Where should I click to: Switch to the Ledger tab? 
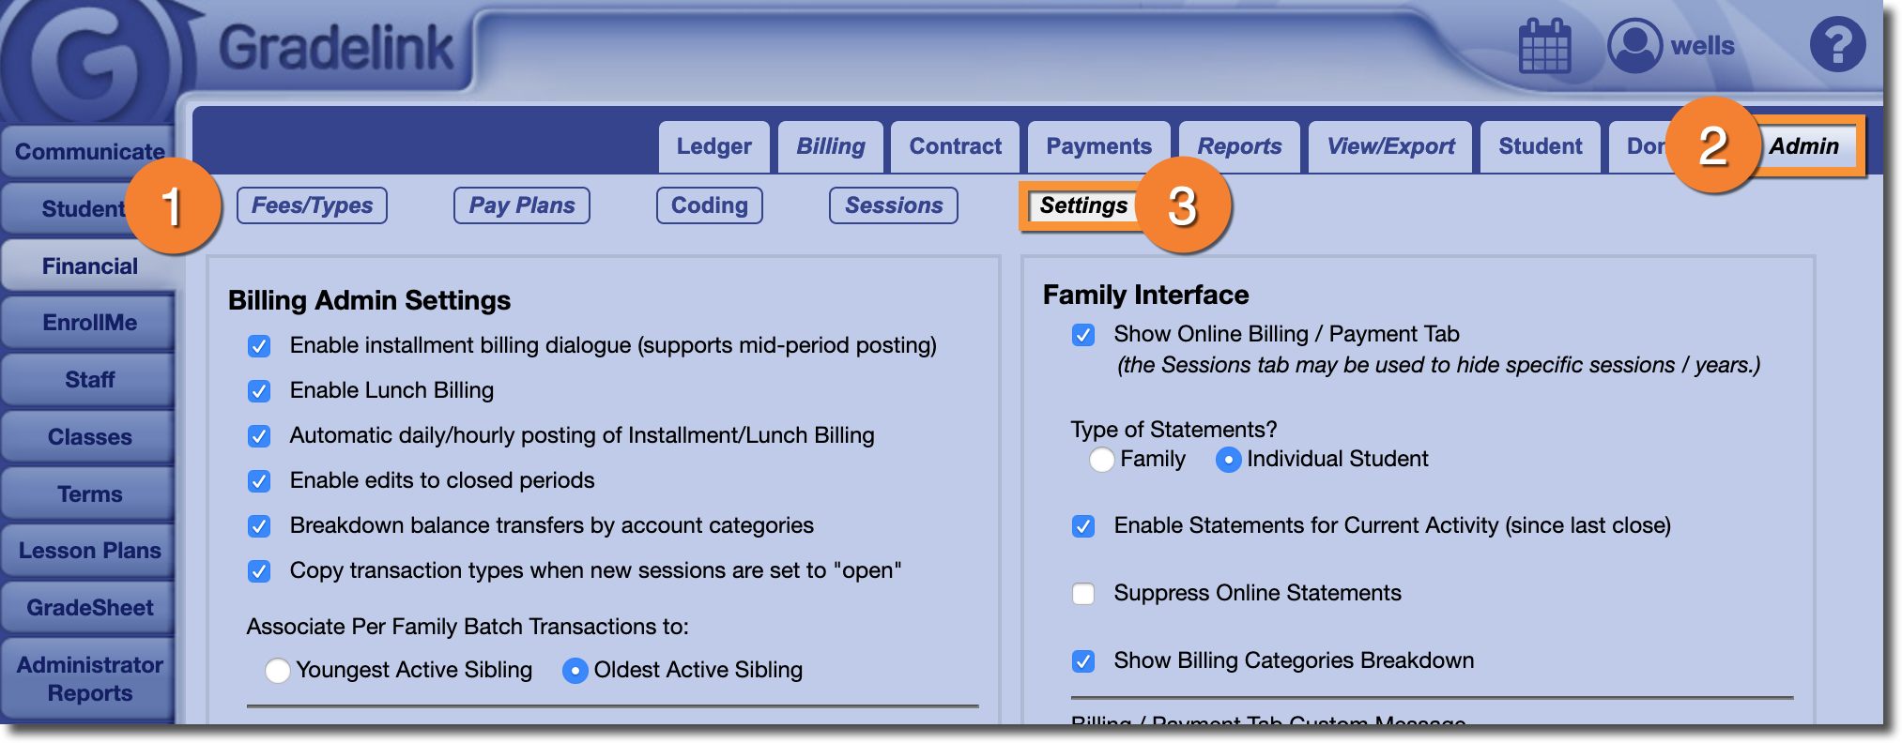click(713, 147)
